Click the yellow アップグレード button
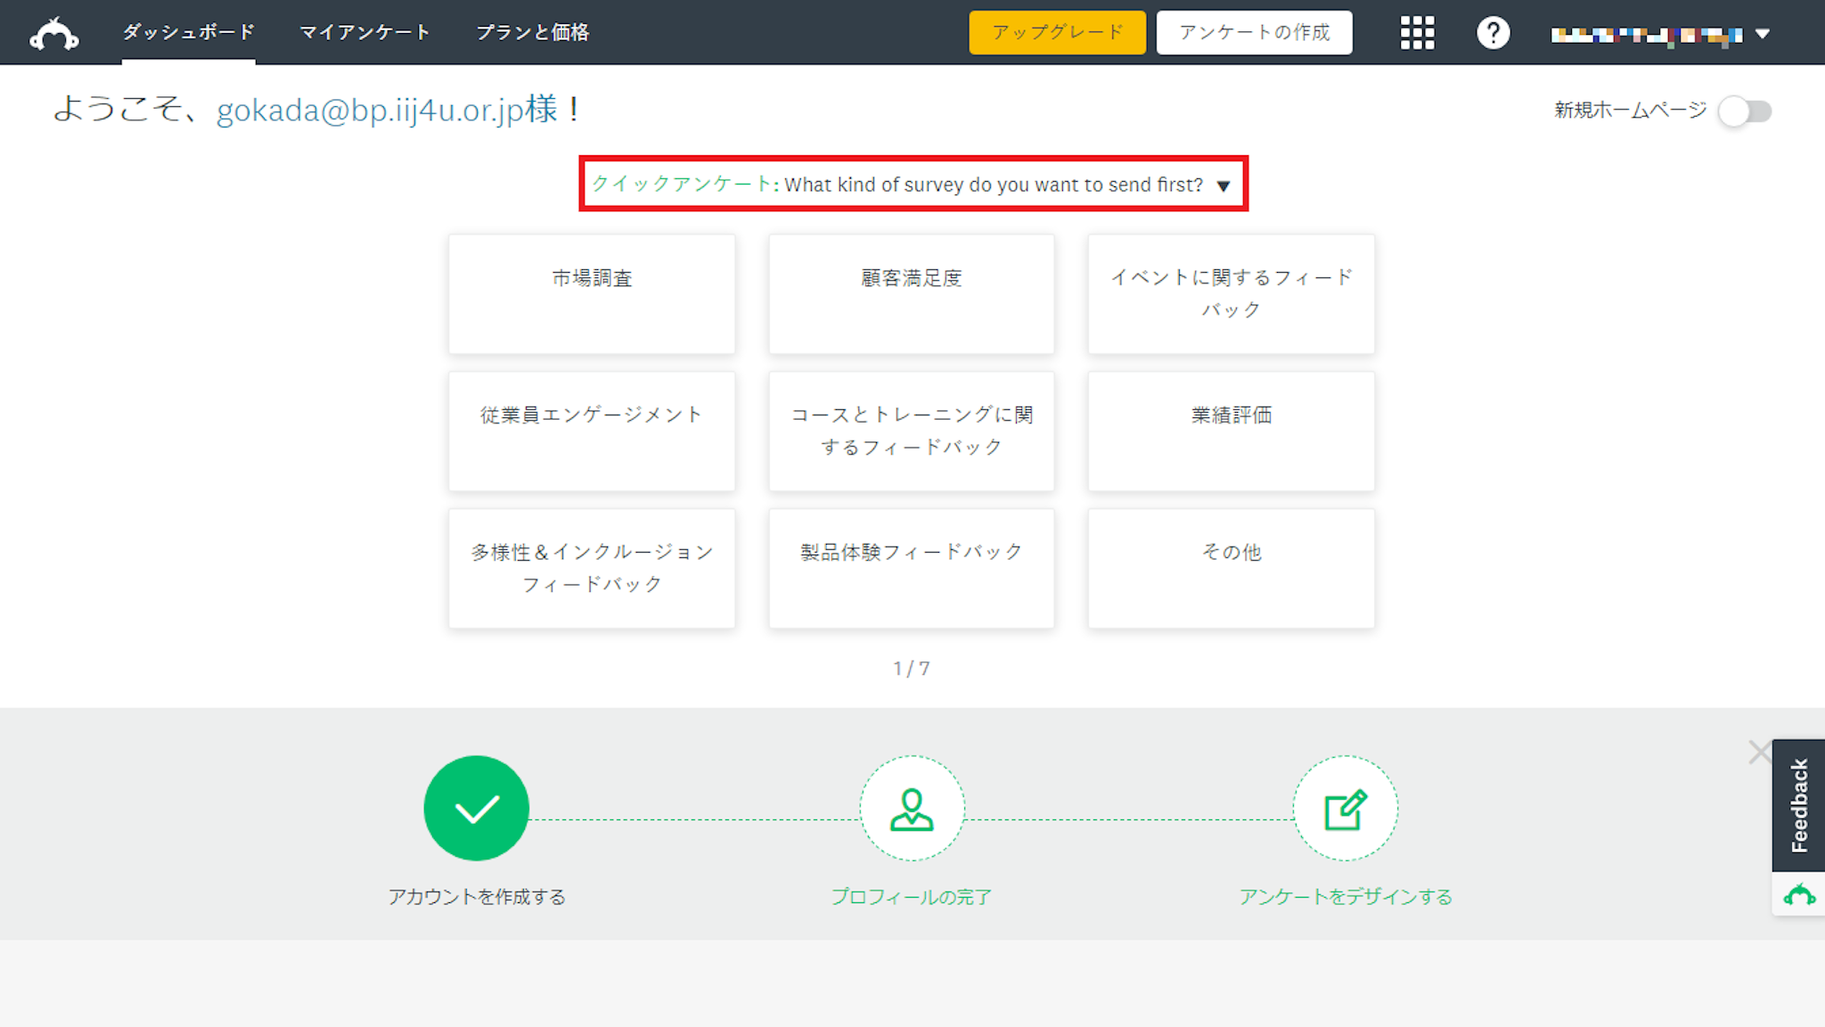1825x1027 pixels. (1057, 33)
